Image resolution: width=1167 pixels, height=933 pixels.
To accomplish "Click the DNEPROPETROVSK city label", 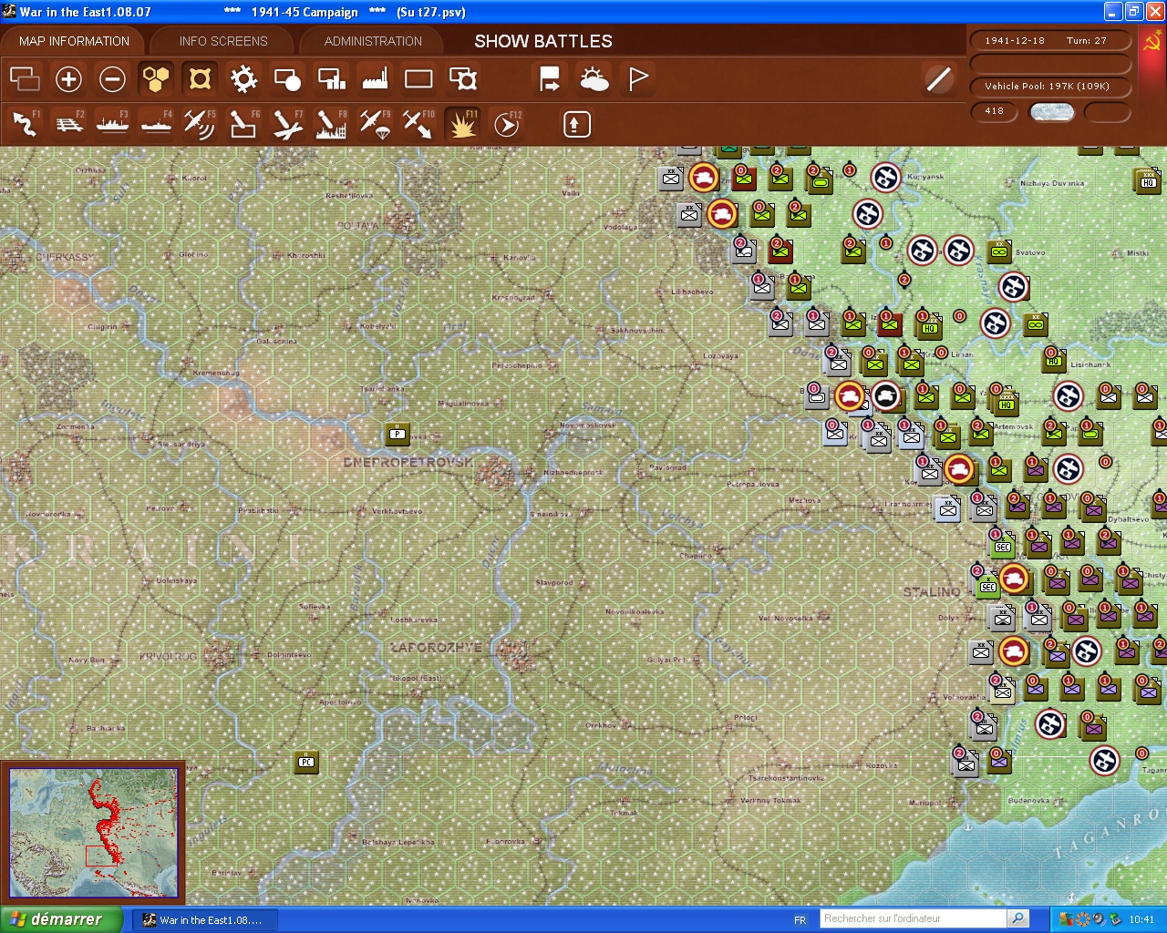I will 408,462.
